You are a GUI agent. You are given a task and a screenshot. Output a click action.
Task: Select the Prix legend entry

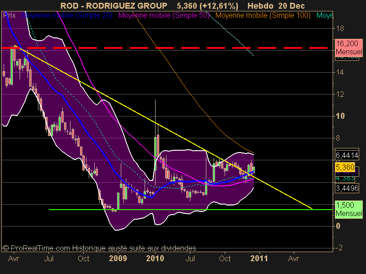point(10,16)
